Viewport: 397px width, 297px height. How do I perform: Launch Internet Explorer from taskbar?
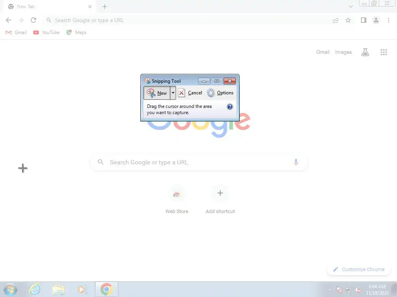pyautogui.click(x=35, y=289)
